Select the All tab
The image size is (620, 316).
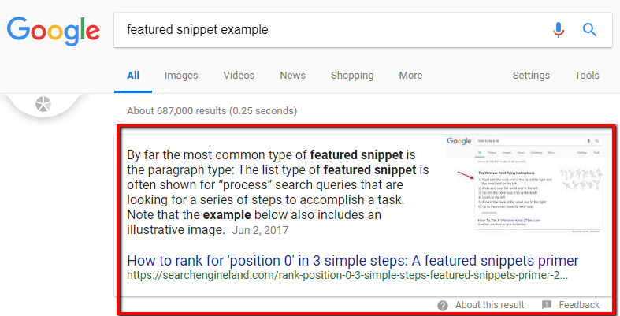pyautogui.click(x=133, y=76)
